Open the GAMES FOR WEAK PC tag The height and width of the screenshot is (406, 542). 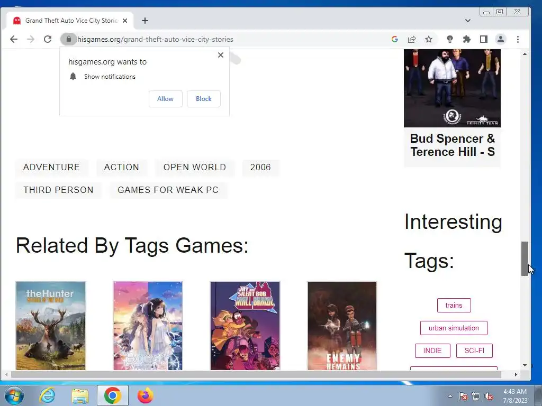pos(168,190)
